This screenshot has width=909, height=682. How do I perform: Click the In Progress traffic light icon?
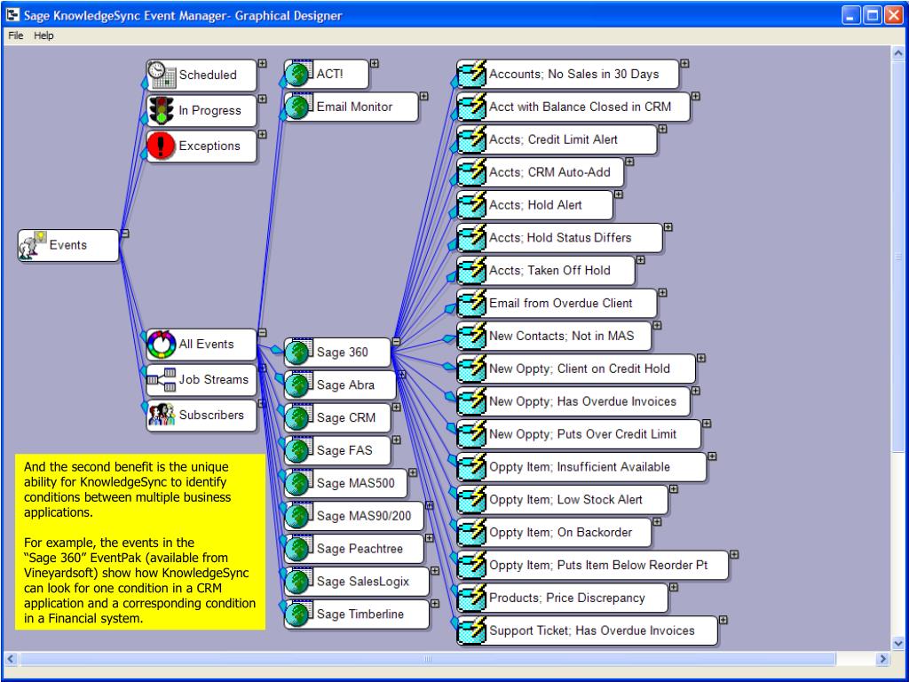click(162, 110)
